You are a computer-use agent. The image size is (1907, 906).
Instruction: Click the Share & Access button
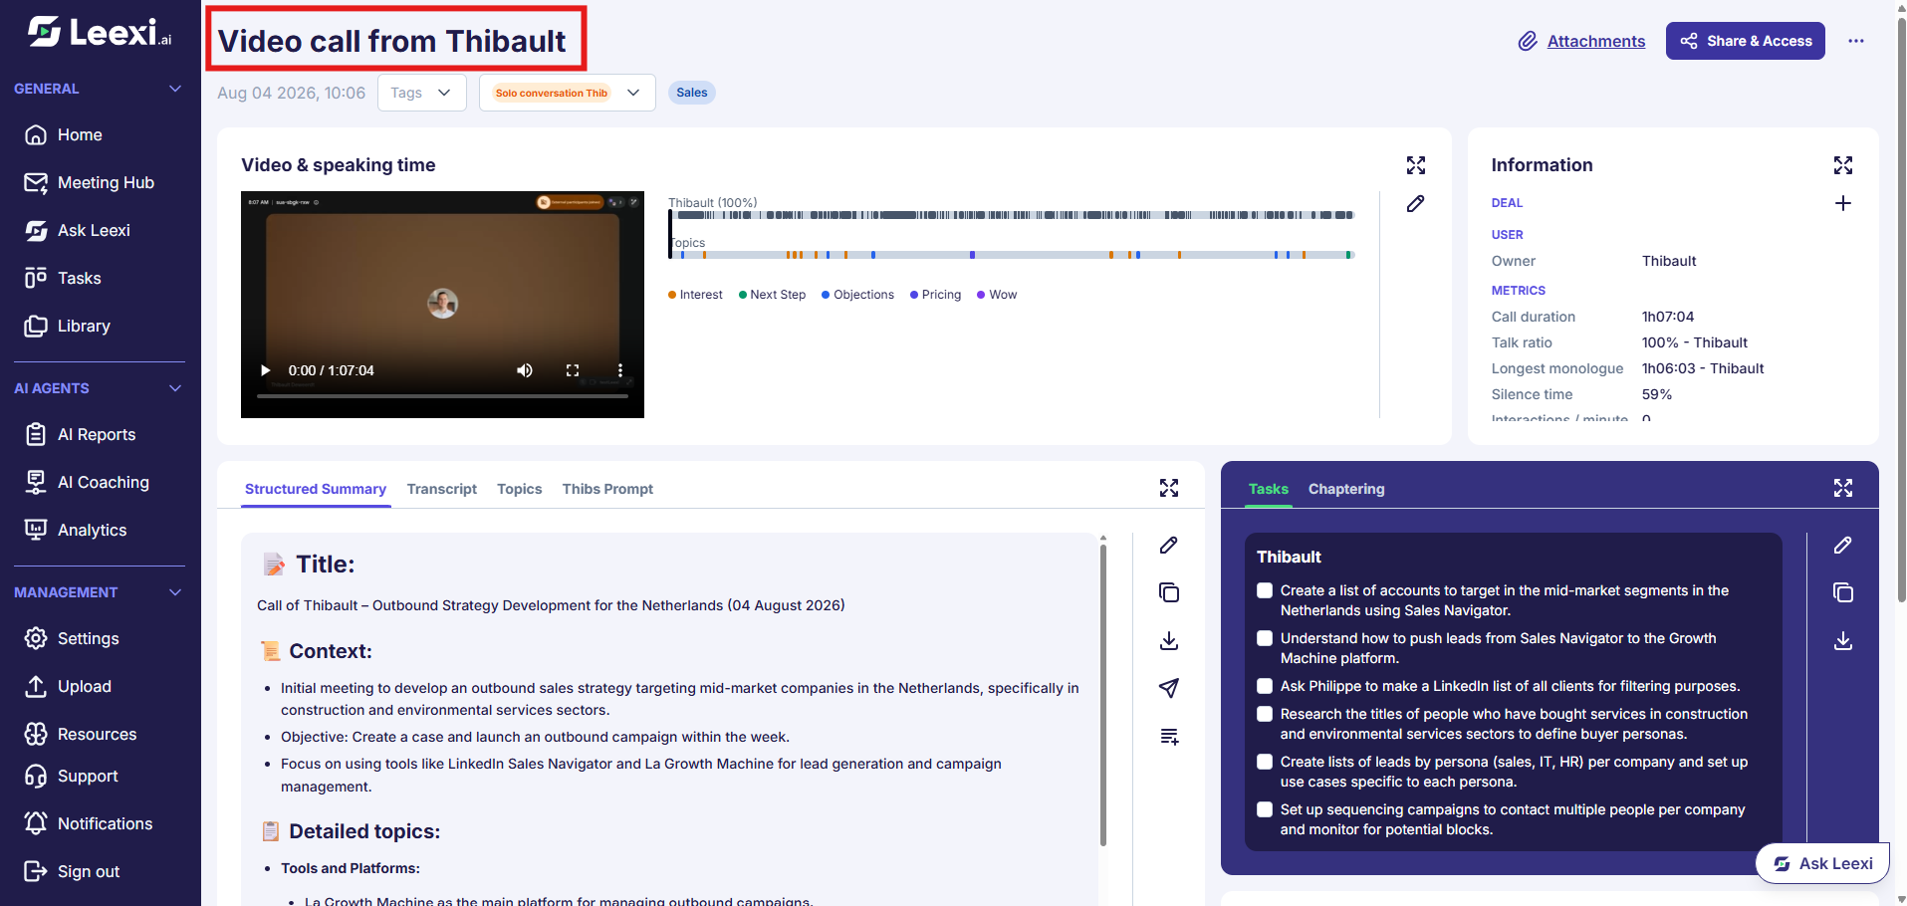pos(1745,41)
